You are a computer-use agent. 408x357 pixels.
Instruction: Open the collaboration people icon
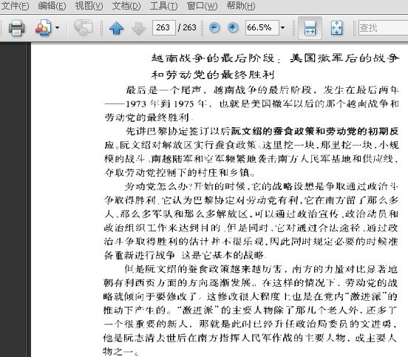pos(43,27)
